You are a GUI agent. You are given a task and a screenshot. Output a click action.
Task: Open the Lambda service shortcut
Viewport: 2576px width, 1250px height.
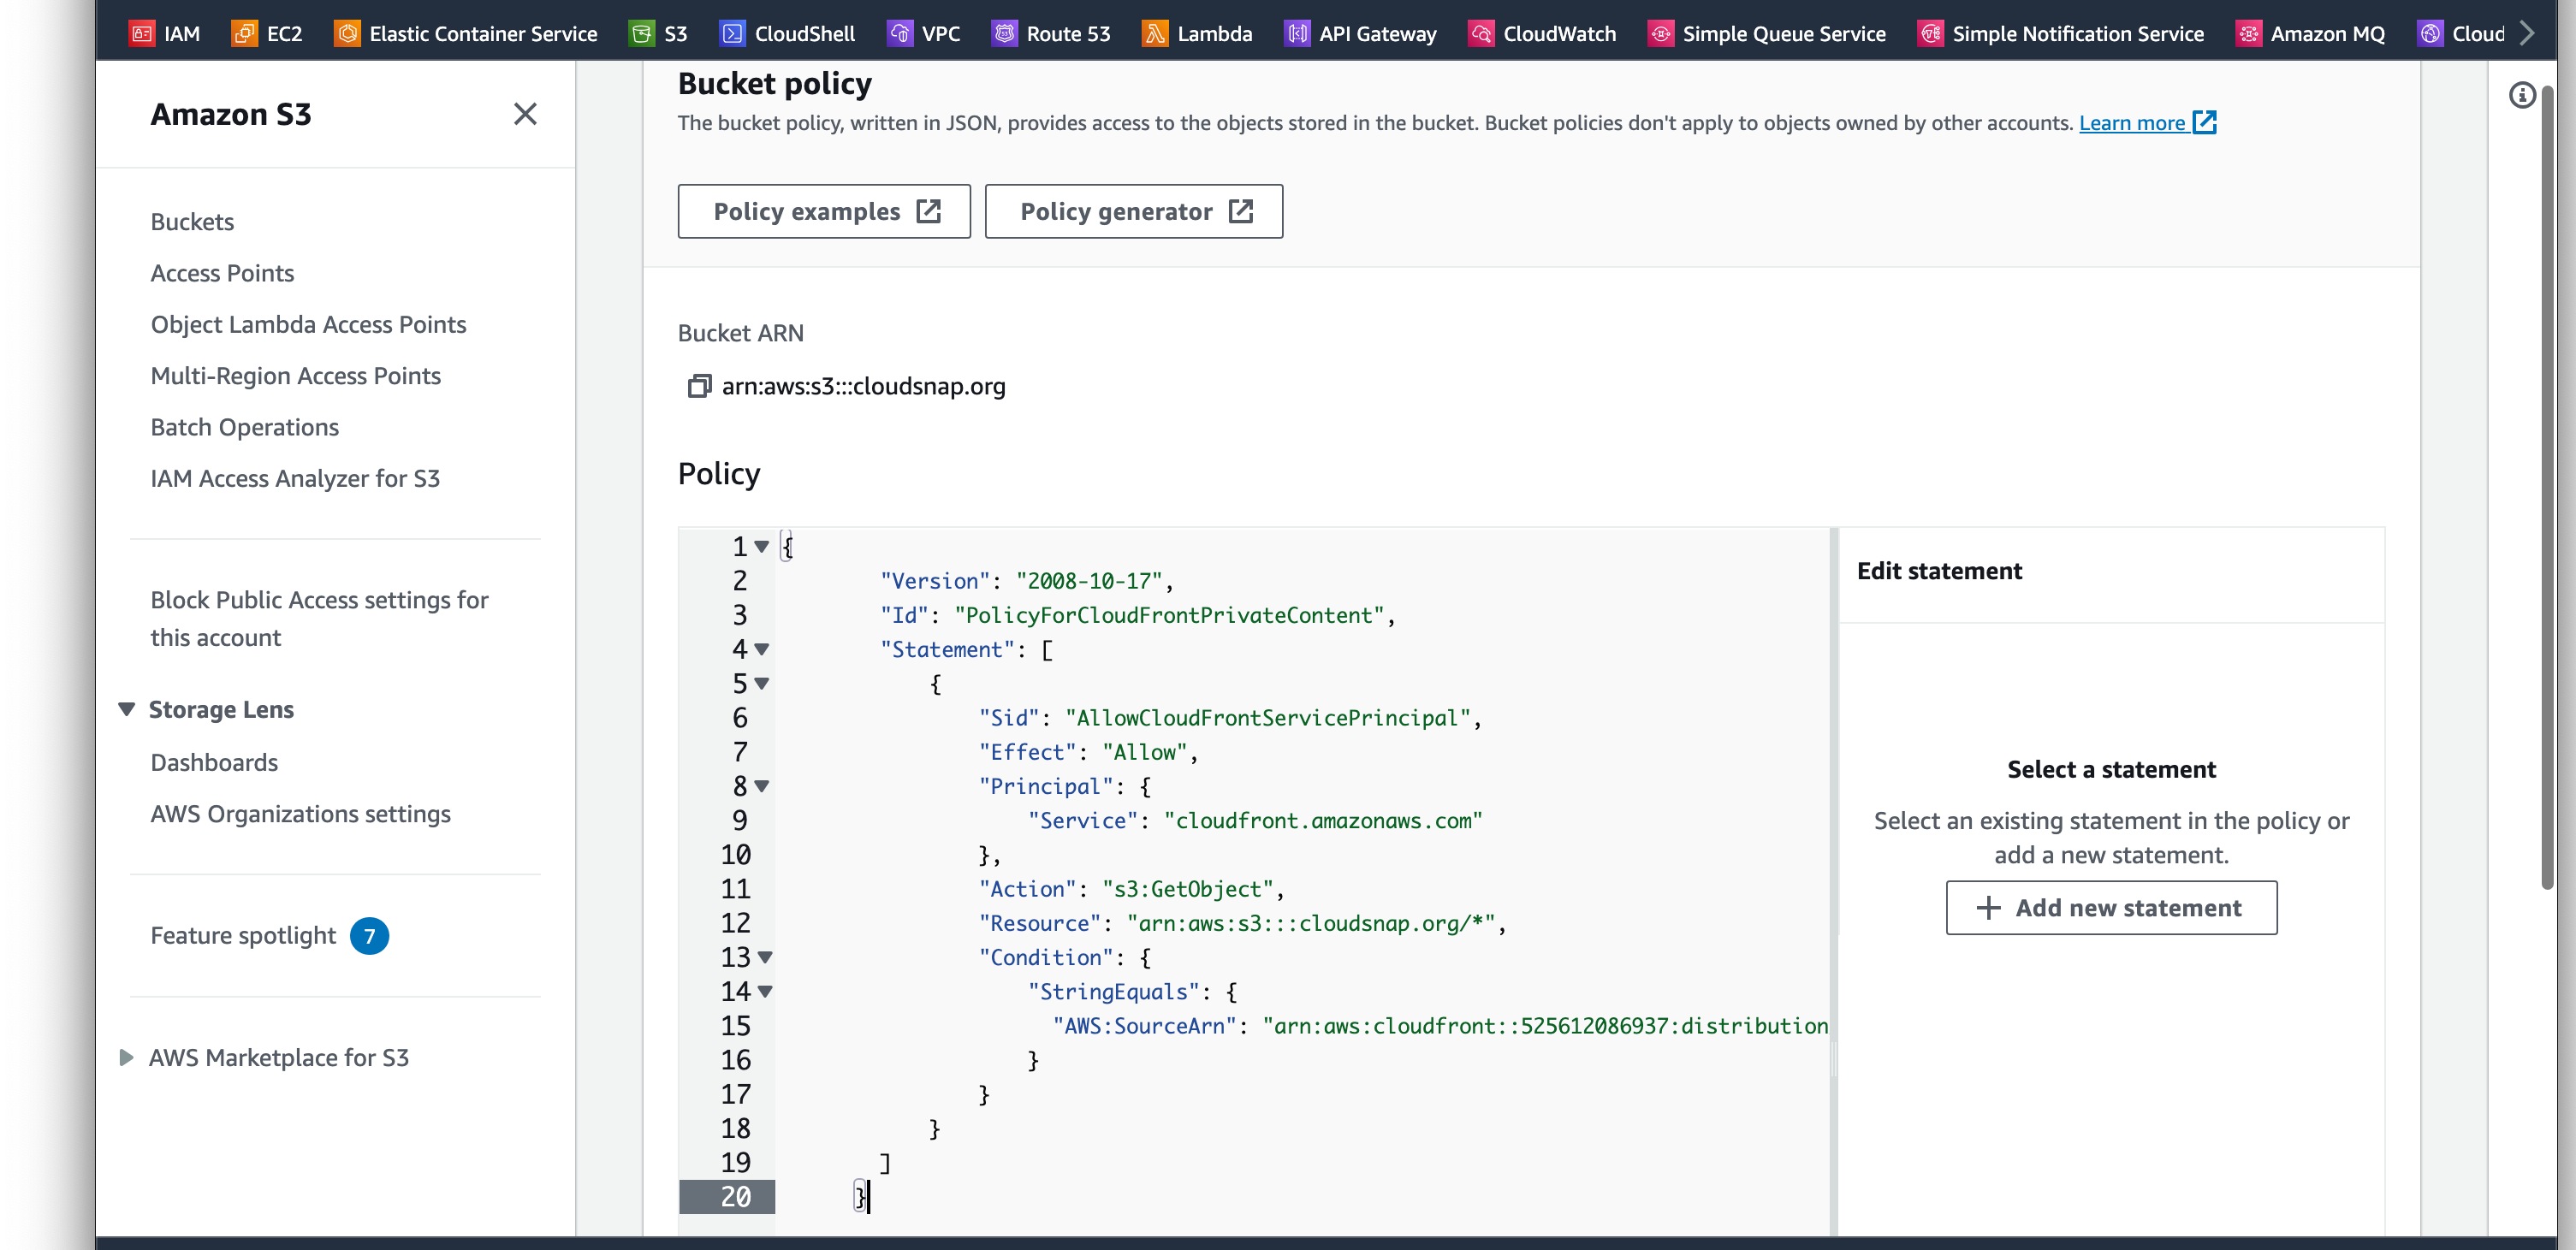[1197, 34]
